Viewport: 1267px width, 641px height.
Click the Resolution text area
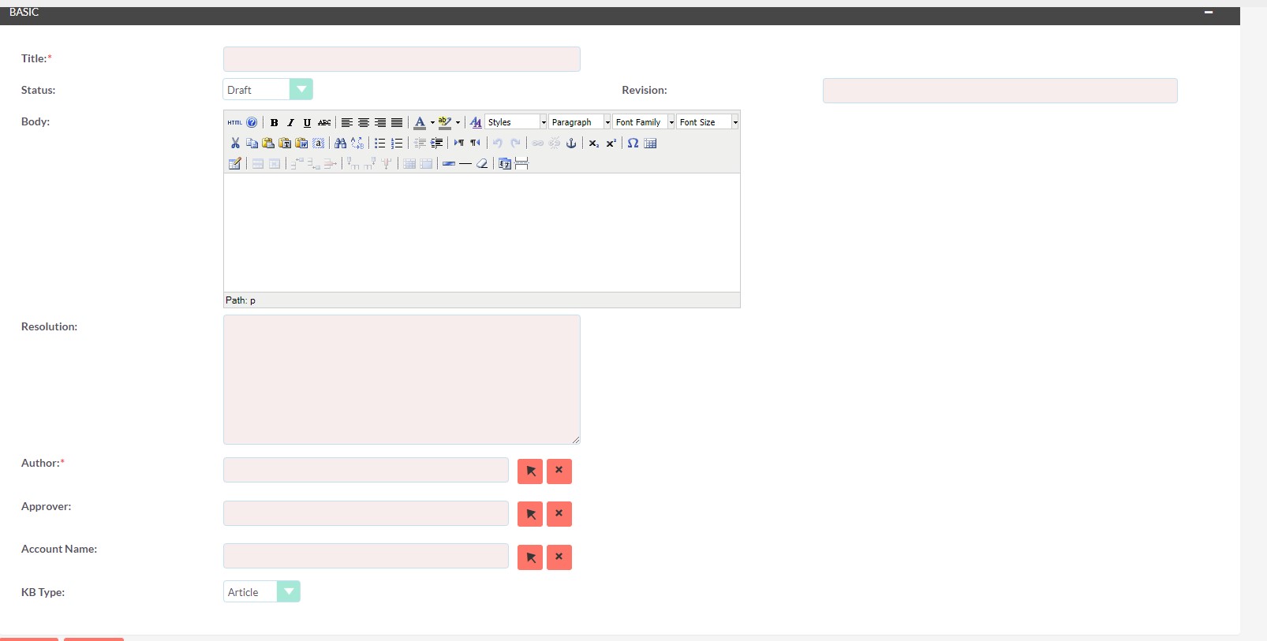pyautogui.click(x=402, y=379)
